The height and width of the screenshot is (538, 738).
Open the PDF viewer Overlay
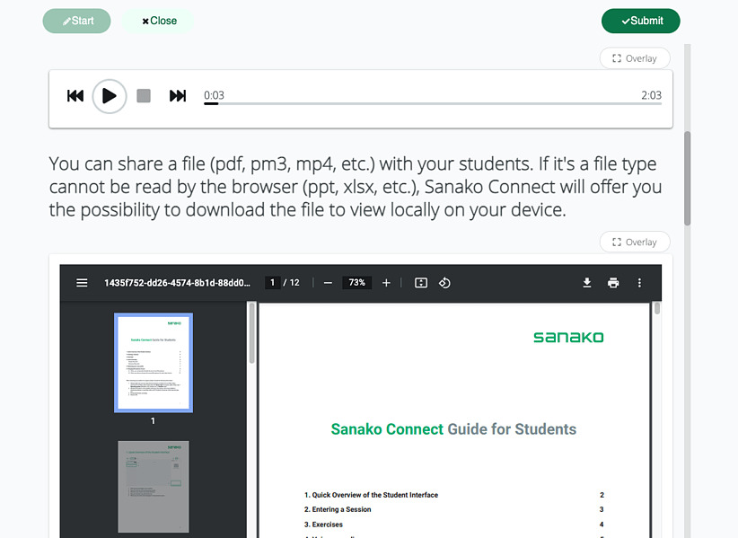635,242
